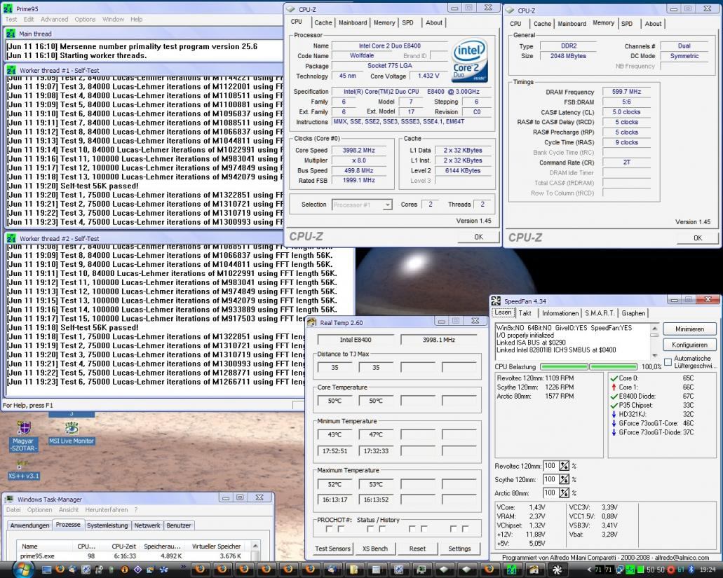Launch XS Bench in Real Temp
Viewport: 723px width, 578px height.
375,549
